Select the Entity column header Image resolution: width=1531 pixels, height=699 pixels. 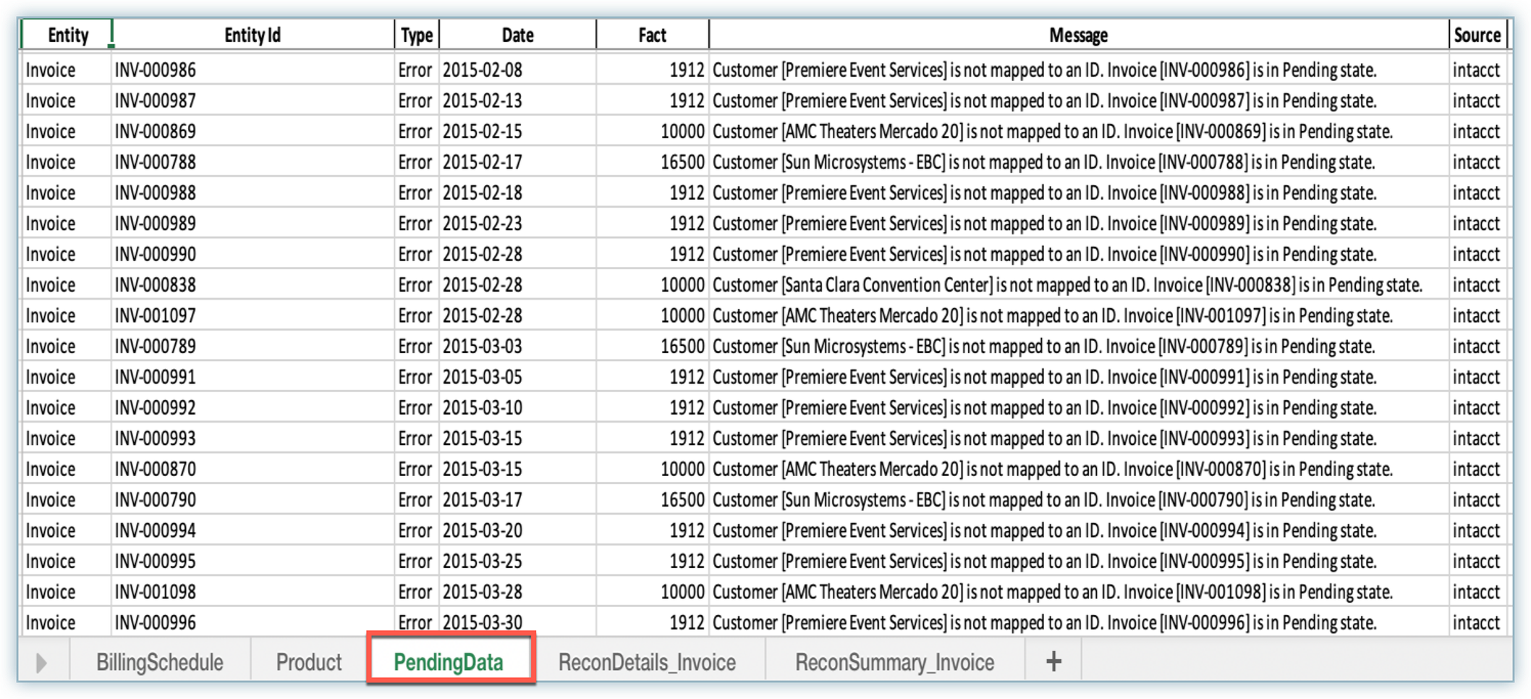(x=67, y=35)
